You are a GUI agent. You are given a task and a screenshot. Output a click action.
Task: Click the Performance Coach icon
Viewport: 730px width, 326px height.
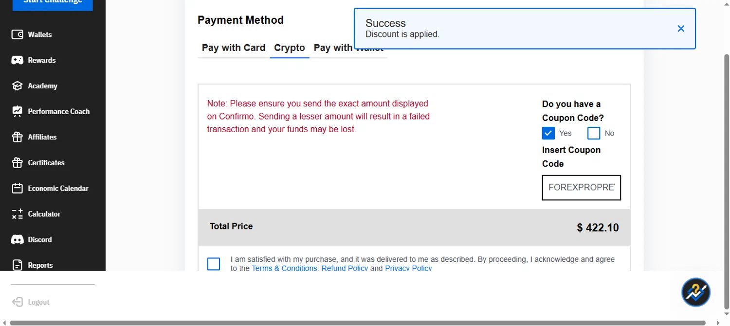(x=18, y=111)
